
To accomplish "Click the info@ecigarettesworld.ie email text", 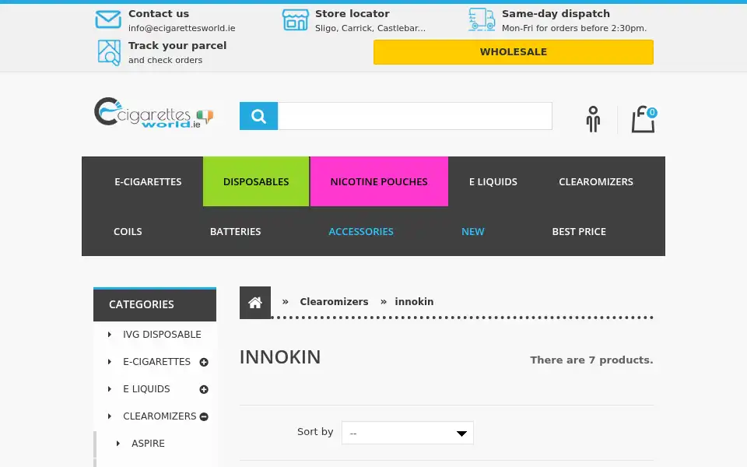I will click(181, 28).
